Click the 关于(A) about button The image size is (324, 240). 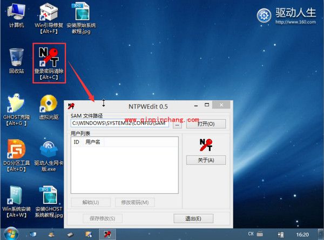pos(206,160)
